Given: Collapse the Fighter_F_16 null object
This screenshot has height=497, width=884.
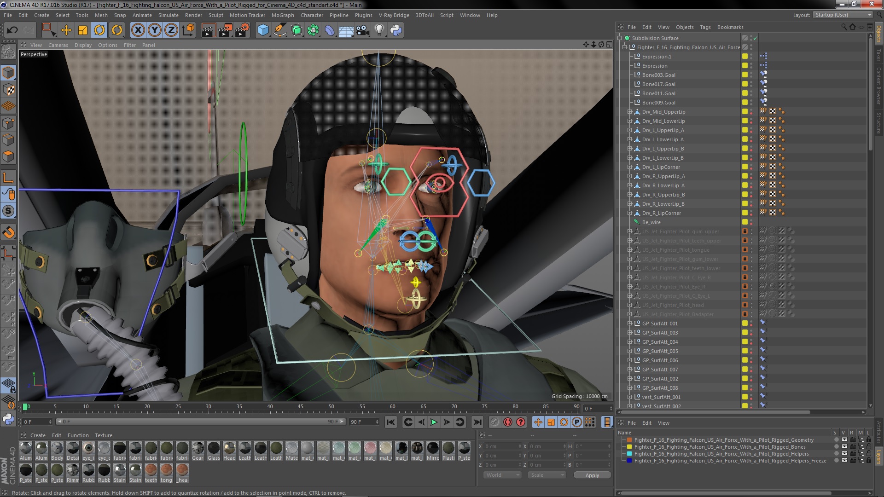Looking at the screenshot, I should 625,47.
